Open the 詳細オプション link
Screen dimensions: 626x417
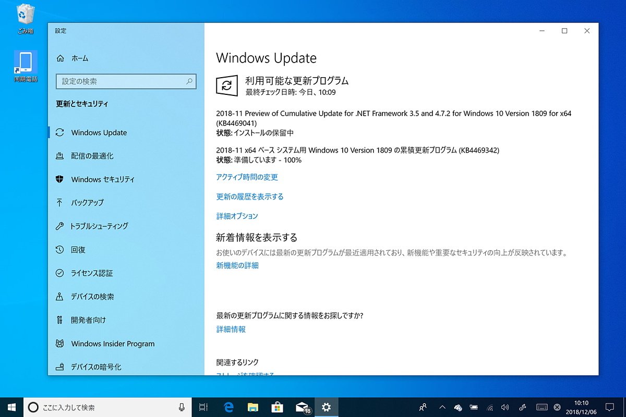[x=236, y=216]
